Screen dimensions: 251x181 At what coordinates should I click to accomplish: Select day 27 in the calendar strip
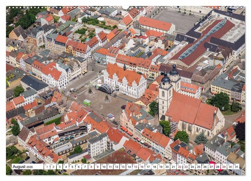pos(211,167)
